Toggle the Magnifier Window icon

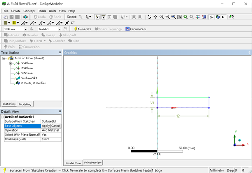click(x=180, y=17)
